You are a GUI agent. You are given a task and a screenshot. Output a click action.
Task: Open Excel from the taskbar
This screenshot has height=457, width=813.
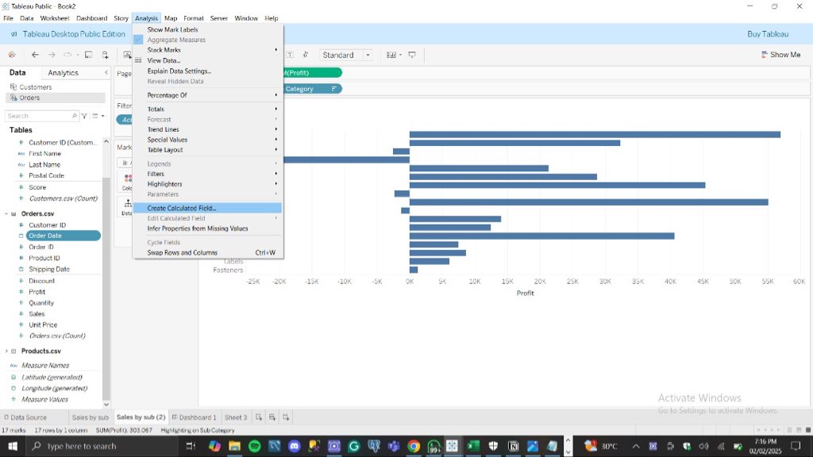tap(473, 446)
